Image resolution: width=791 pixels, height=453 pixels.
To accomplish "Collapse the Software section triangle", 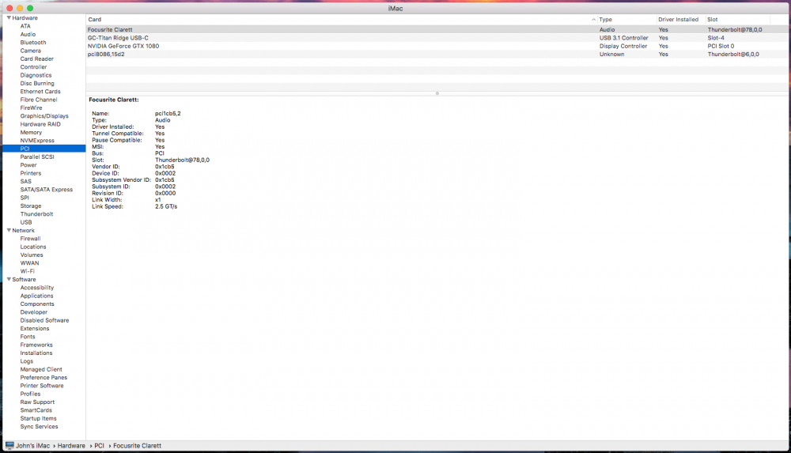I will [x=9, y=279].
